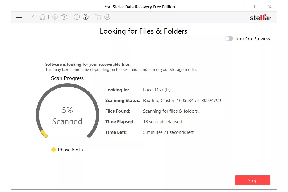Click the Stellar logo

(260, 18)
